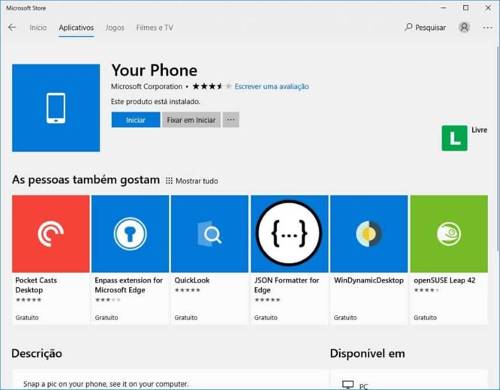Click the Pocket Casts Desktop title
The width and height of the screenshot is (500, 390).
(36, 285)
